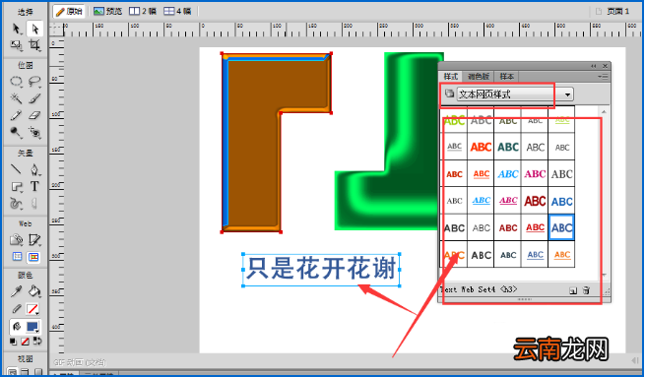Image resolution: width=645 pixels, height=377 pixels.
Task: Apply the large lime green ABC style
Action: (x=455, y=120)
